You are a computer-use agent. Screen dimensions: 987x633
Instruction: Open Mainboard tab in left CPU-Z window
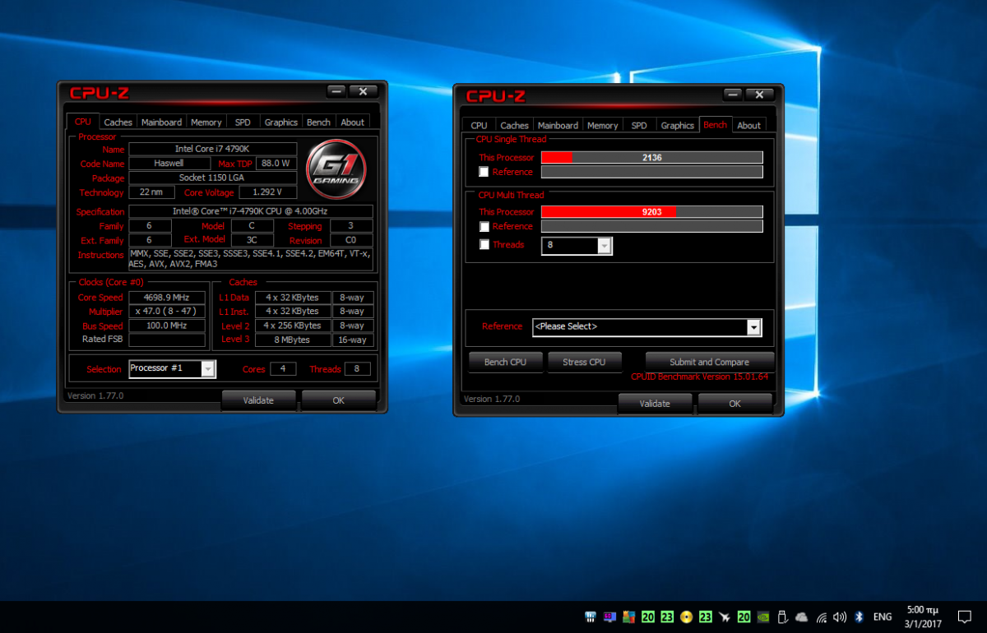tap(161, 122)
